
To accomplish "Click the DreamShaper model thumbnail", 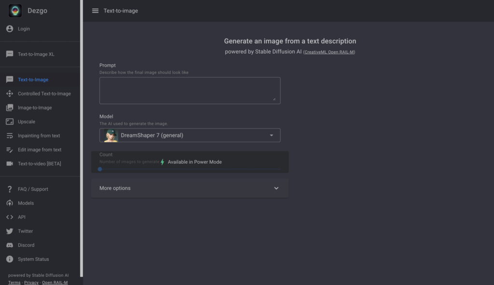I will click(111, 135).
